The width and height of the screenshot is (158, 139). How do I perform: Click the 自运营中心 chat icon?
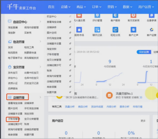tap(10, 22)
